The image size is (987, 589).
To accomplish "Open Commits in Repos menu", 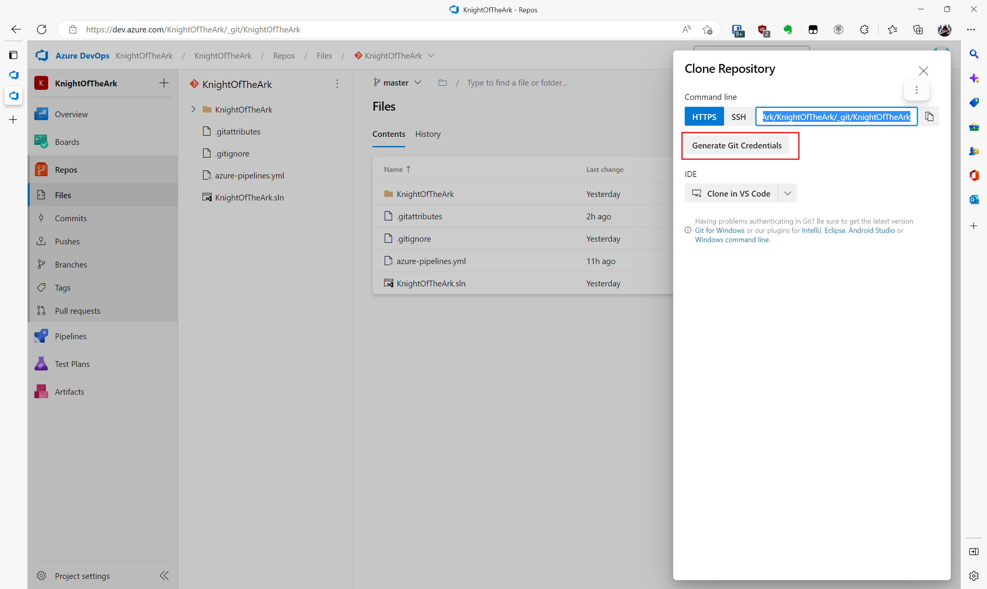I will [70, 218].
